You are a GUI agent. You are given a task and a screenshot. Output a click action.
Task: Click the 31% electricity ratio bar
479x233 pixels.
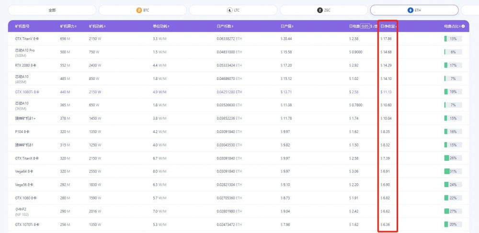coord(453,171)
